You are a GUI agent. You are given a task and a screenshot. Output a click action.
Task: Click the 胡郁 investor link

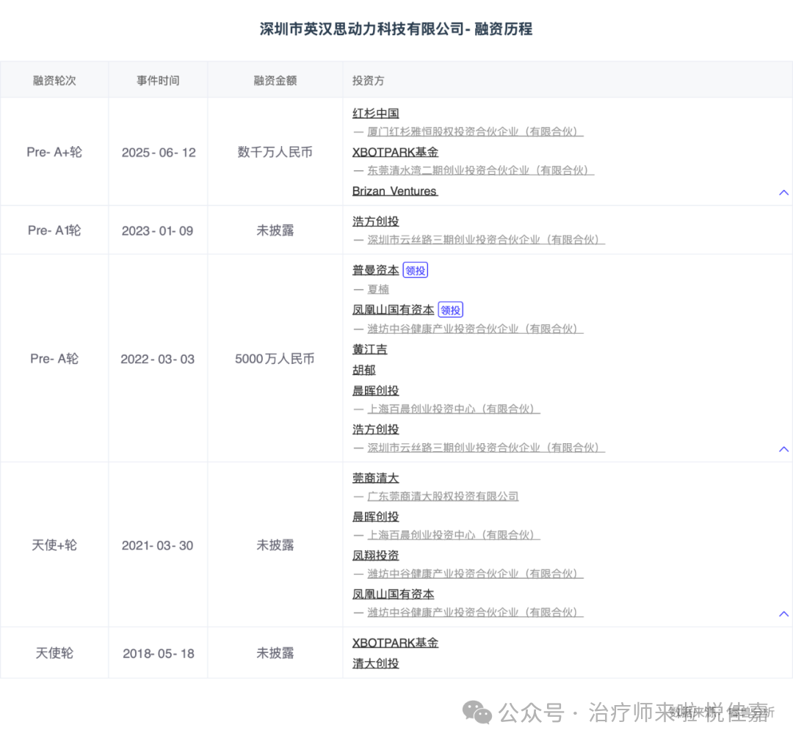pos(363,370)
